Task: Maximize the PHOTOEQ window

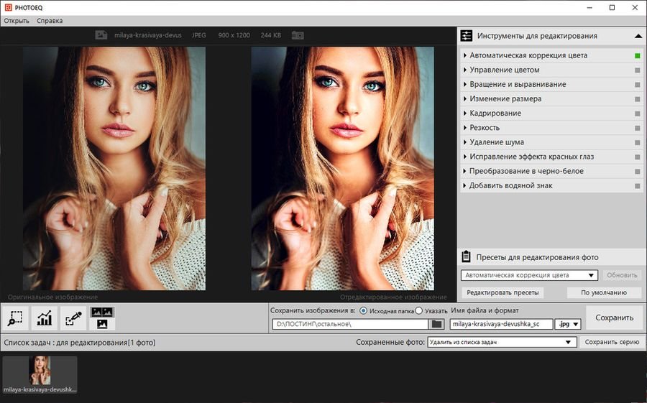Action: pos(612,7)
